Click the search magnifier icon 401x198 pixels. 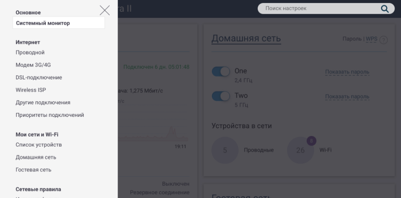pyautogui.click(x=385, y=9)
